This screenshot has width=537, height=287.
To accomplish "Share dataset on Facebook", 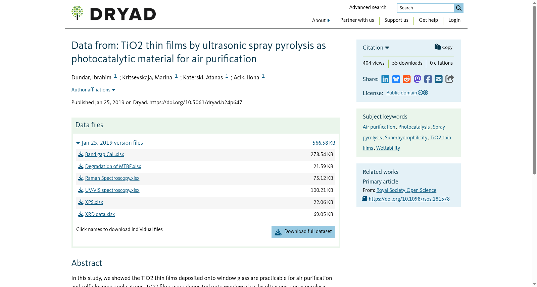I will click(x=428, y=79).
